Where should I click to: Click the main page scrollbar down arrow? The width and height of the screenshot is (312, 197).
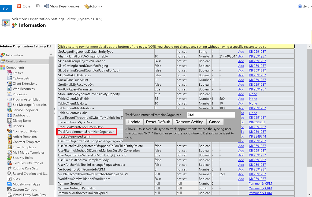point(309,195)
